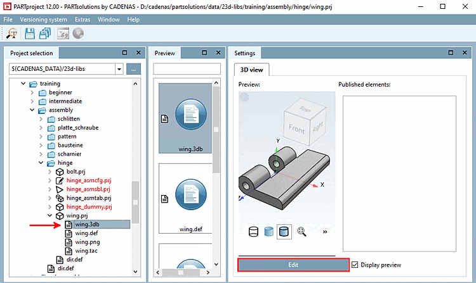
Task: Collapse the wing.prj node
Action: click(50, 215)
